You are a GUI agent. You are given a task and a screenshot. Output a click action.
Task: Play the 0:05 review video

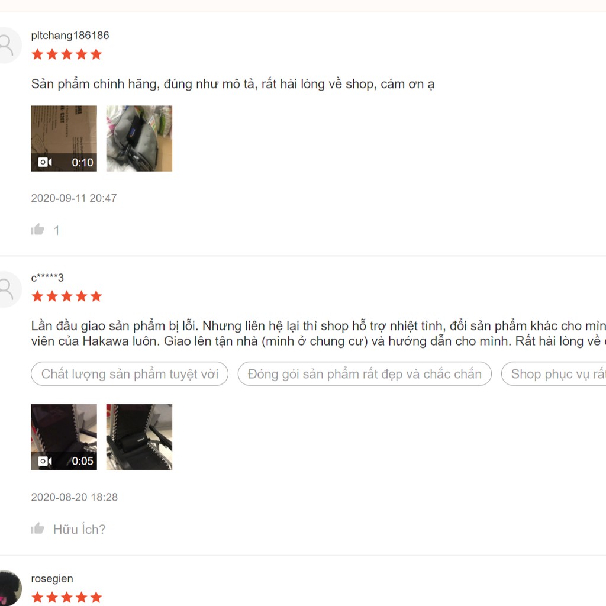[64, 437]
